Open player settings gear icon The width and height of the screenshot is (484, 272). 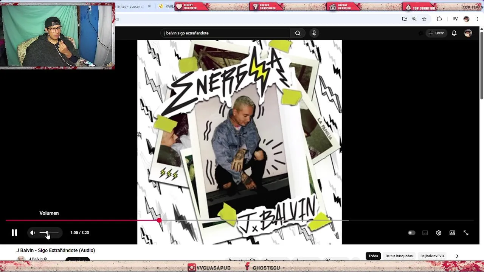[x=439, y=233]
